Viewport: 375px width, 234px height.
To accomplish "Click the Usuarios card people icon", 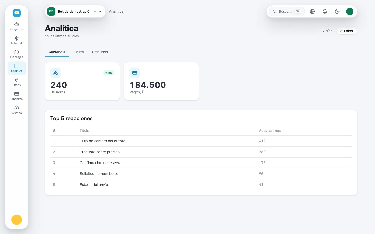I will pyautogui.click(x=55, y=73).
